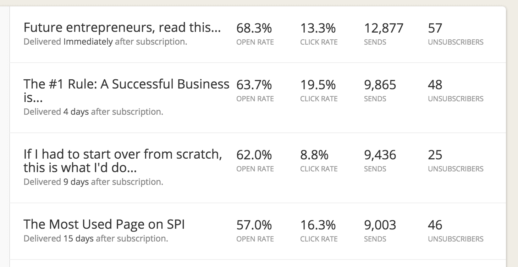Click the 12,877 sends count
518x267 pixels.
[384, 28]
